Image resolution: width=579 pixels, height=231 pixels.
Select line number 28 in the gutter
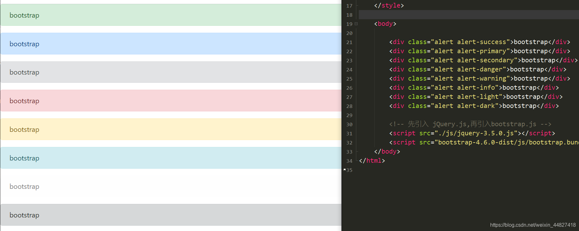tap(349, 106)
